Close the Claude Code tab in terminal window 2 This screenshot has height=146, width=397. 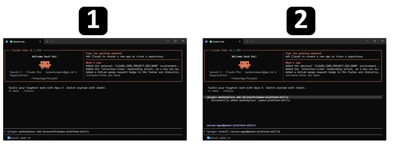click(239, 41)
